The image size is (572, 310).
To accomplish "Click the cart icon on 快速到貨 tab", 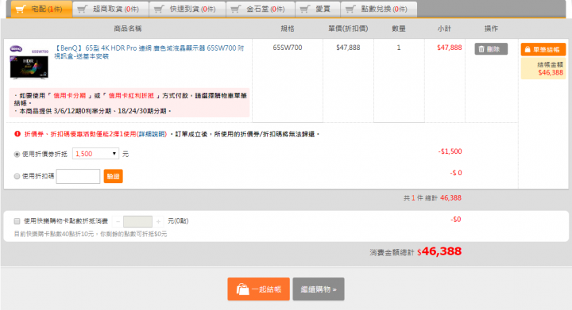I will [x=159, y=9].
